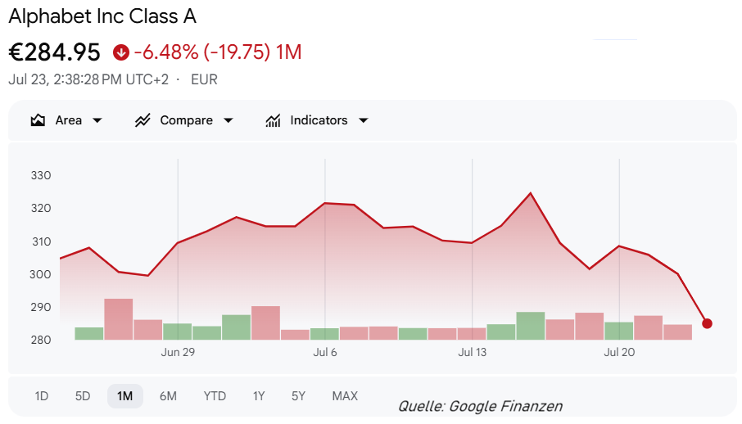The image size is (742, 424).
Task: Switch to the 6M time range
Action: [x=168, y=396]
